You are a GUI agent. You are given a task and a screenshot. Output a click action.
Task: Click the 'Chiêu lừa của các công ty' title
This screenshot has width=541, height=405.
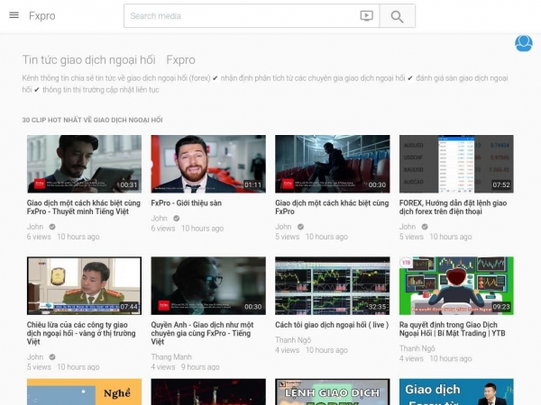click(x=83, y=330)
